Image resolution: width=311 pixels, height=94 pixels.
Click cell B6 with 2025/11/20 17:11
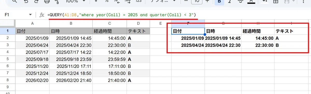coord(71,66)
